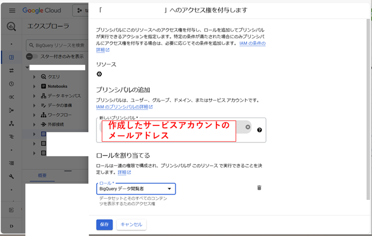The width and height of the screenshot is (372, 236).
Task: Click the highlighted dataset grid icon
Action: pyautogui.click(x=43, y=134)
